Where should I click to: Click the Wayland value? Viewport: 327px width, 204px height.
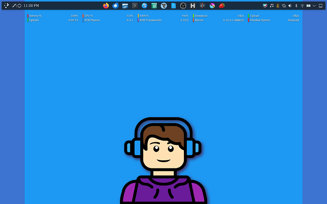[293, 20]
